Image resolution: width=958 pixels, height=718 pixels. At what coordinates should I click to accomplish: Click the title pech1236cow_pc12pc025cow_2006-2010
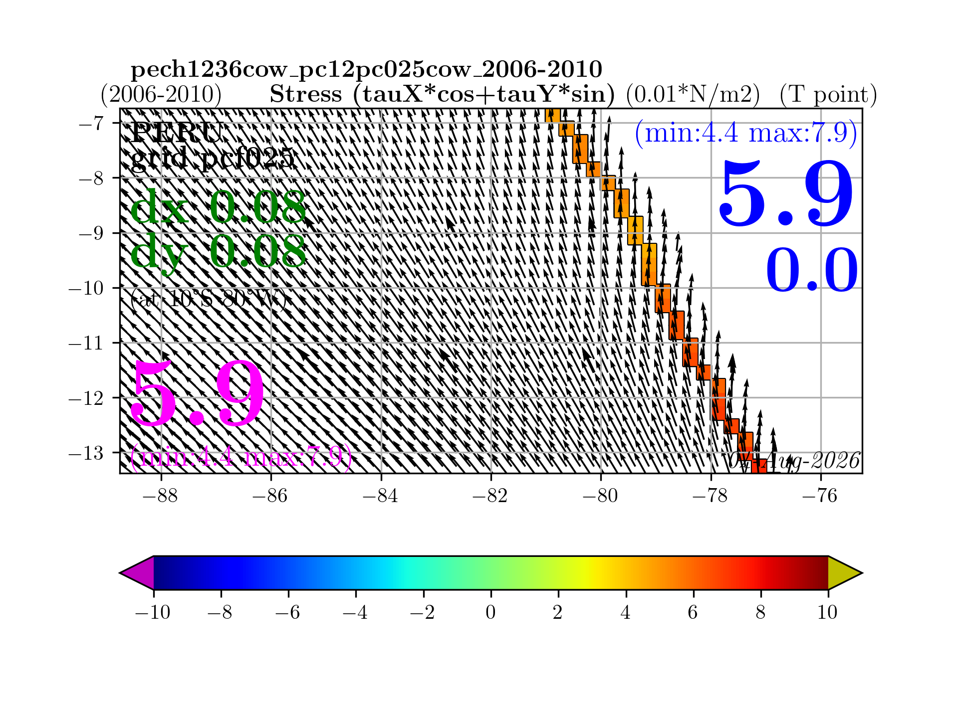(367, 70)
